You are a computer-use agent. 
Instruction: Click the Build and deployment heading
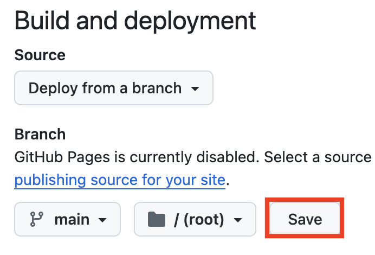tap(135, 21)
